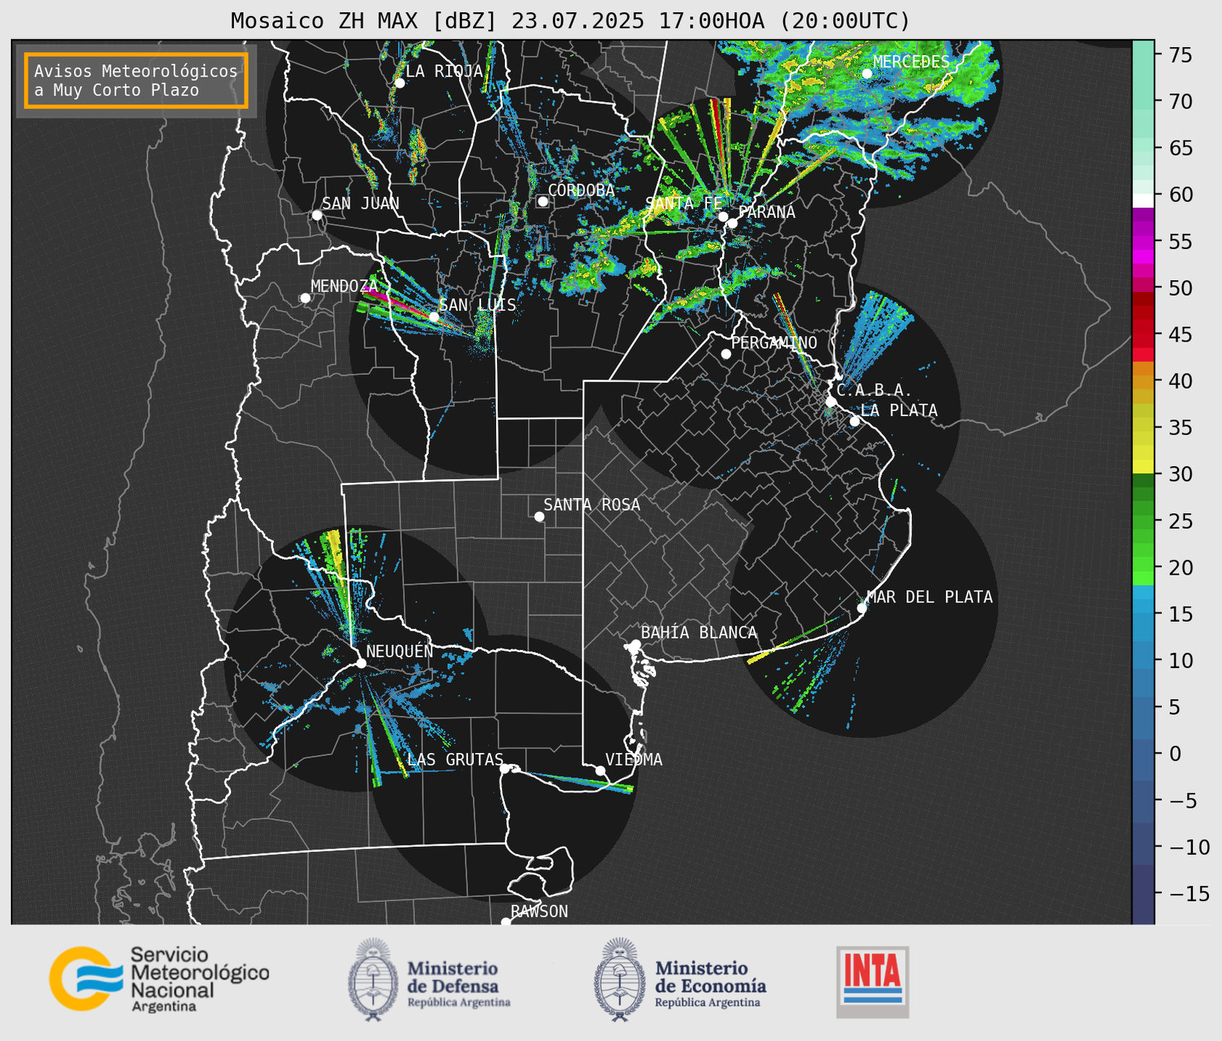Image resolution: width=1222 pixels, height=1041 pixels.
Task: Click the colorbar tick label 0
Action: [x=1175, y=754]
